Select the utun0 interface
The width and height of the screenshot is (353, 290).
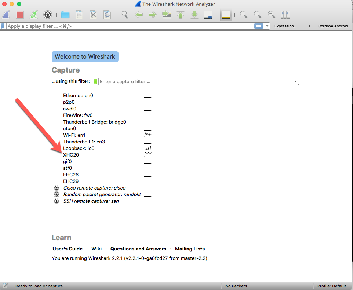[70, 128]
